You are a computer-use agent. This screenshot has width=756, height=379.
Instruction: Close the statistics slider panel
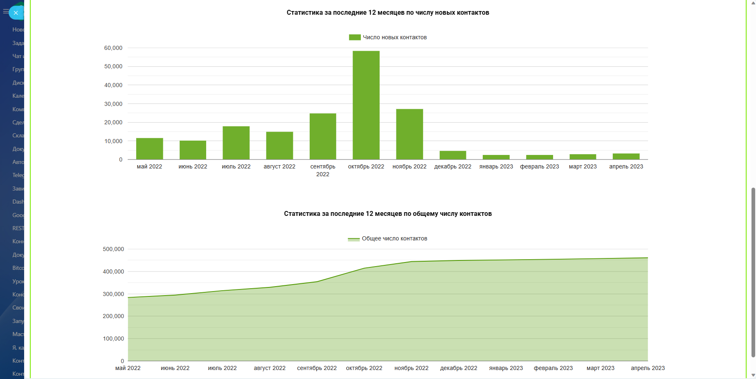coord(16,13)
